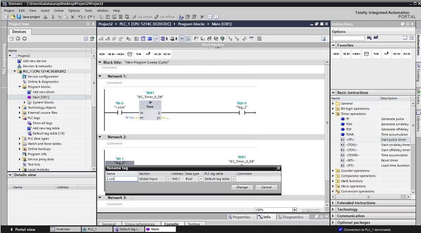Screen dimensions: 421x233
Task: Click the Delete X icon beside paste
Action: click(x=72, y=17)
